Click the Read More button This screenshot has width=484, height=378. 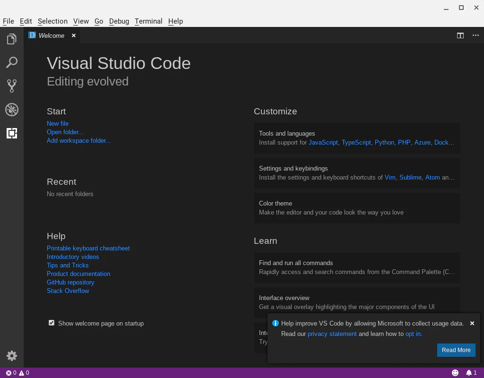click(456, 350)
